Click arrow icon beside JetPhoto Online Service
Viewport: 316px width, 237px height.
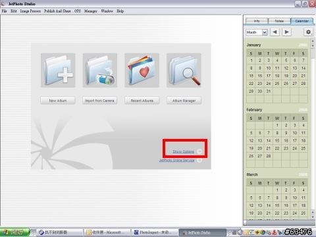click(x=199, y=160)
